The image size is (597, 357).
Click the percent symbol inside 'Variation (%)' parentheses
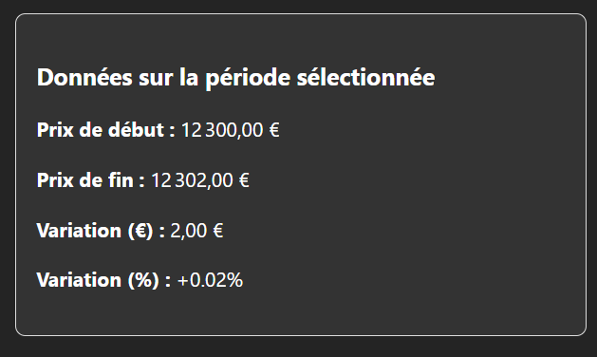(143, 280)
